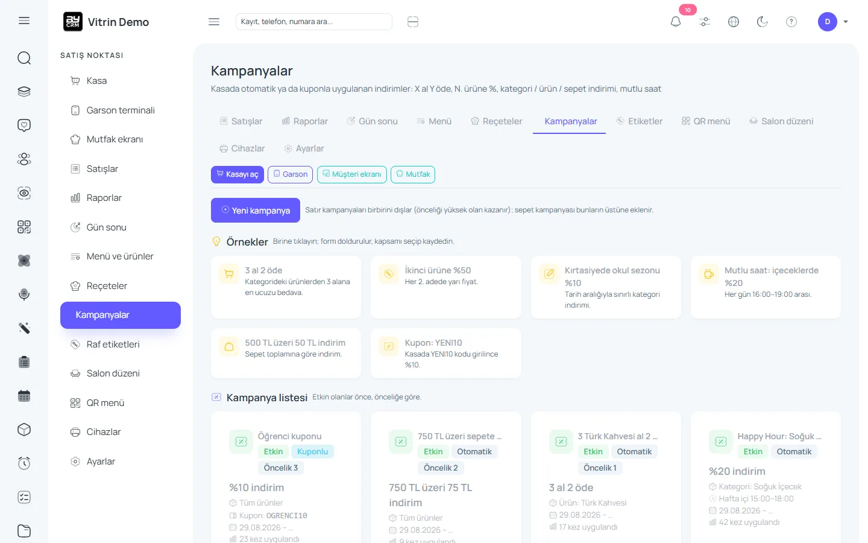Open the layers stack icon in left rail
The image size is (868, 543).
click(x=24, y=92)
